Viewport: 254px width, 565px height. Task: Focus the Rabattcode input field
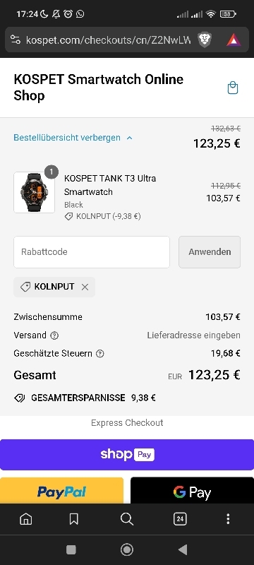(92, 252)
